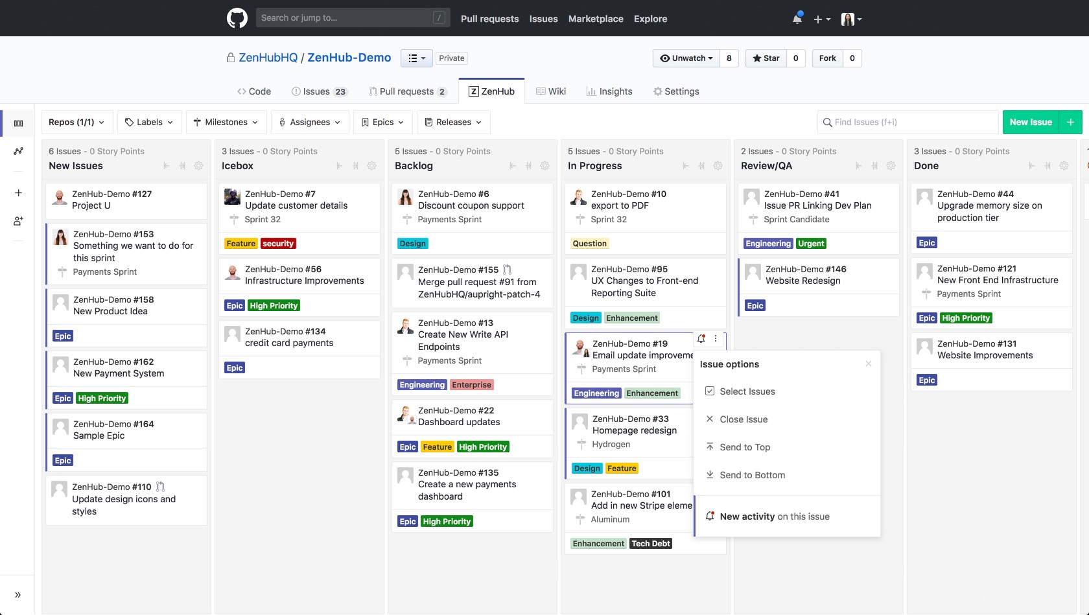Image resolution: width=1089 pixels, height=615 pixels.
Task: Open the Board view icon in sidebar
Action: (18, 122)
